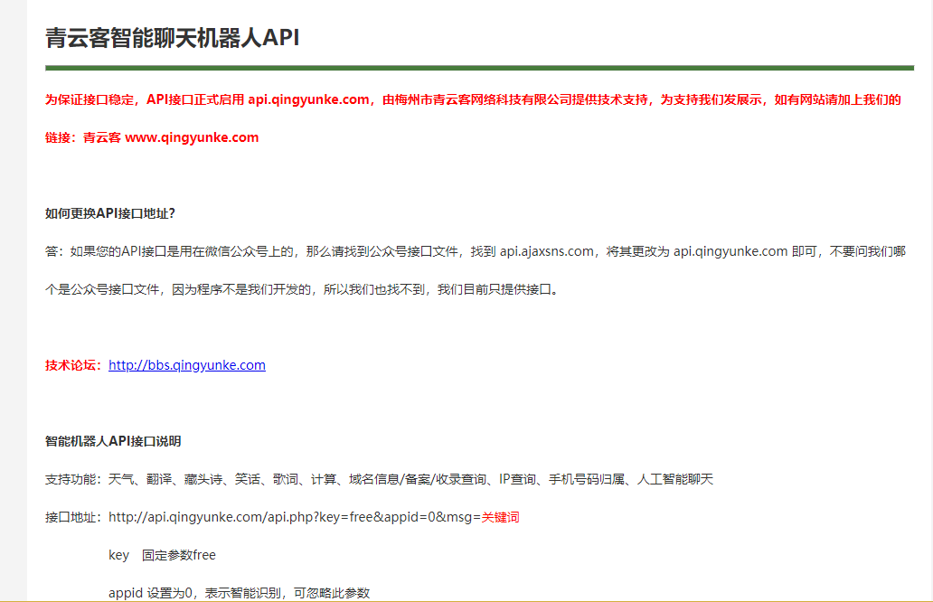Click the red www.qingyunke.com text

point(192,138)
